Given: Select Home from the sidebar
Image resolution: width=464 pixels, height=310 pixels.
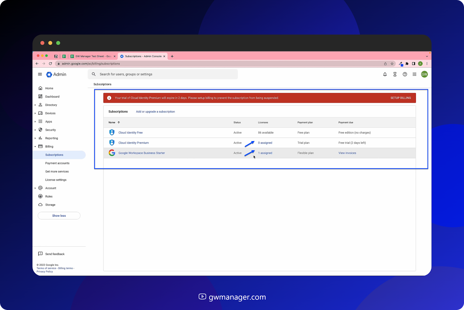Looking at the screenshot, I should coord(49,88).
